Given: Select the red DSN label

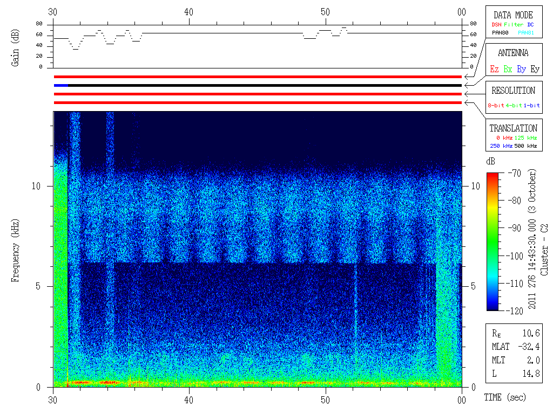Looking at the screenshot, I should pyautogui.click(x=497, y=25).
